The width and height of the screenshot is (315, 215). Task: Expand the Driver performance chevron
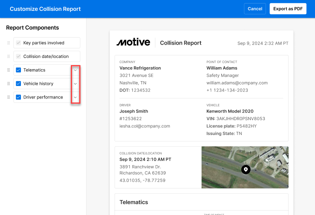pyautogui.click(x=75, y=97)
